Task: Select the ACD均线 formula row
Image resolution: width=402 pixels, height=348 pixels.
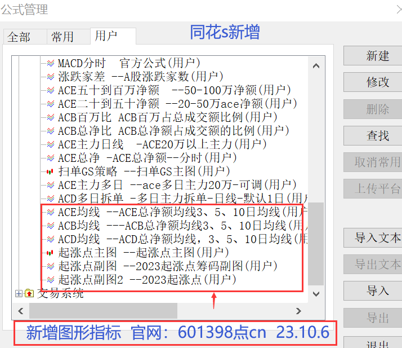Action: tap(183, 239)
